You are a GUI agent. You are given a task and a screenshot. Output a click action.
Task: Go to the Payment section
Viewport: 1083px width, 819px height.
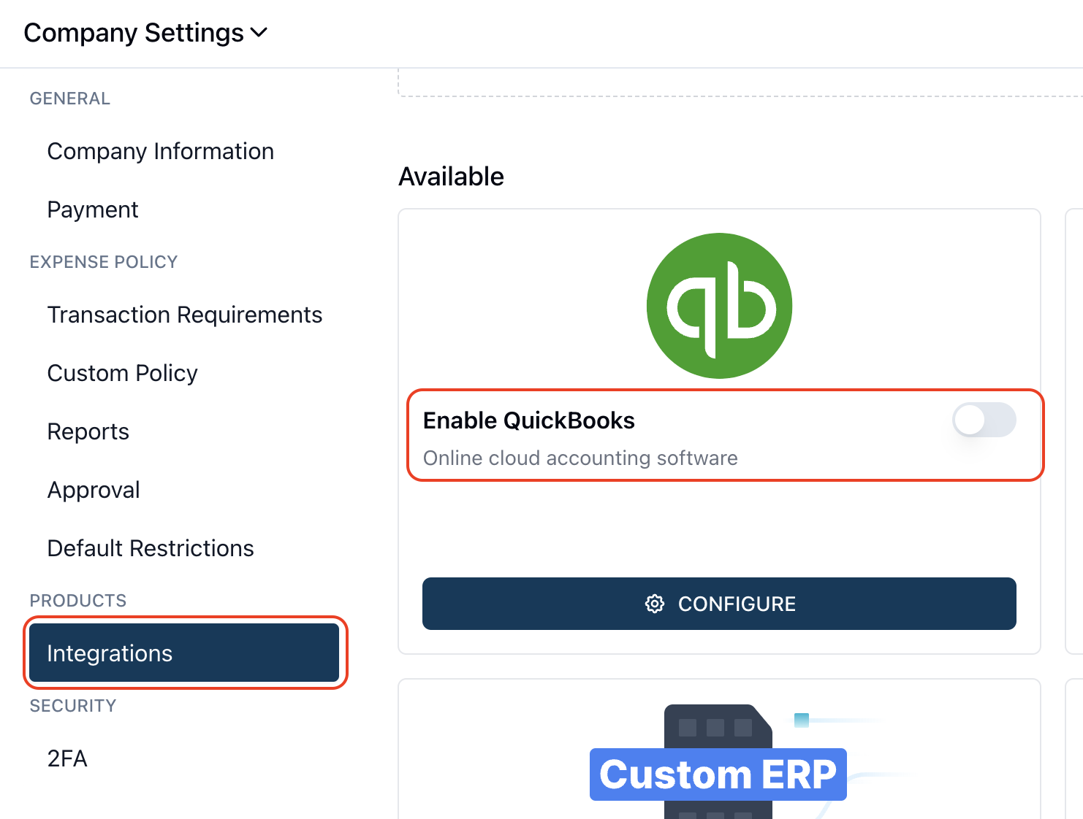click(x=93, y=209)
